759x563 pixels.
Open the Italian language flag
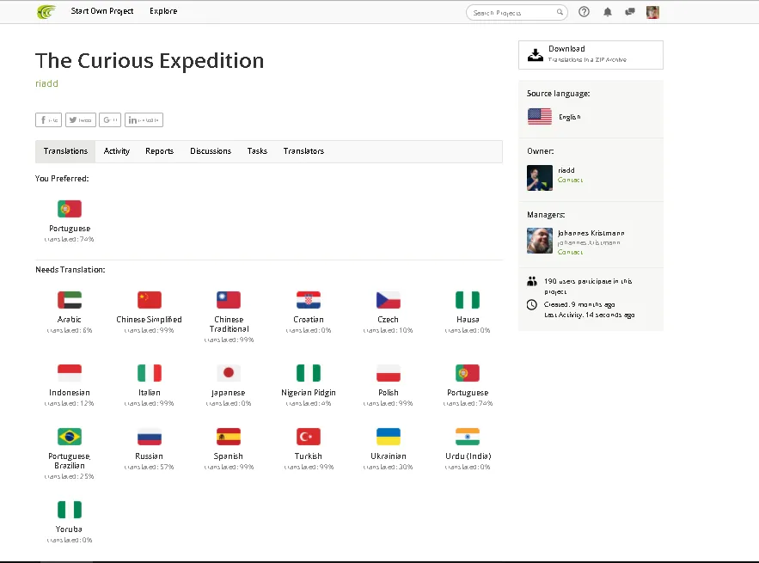(149, 373)
